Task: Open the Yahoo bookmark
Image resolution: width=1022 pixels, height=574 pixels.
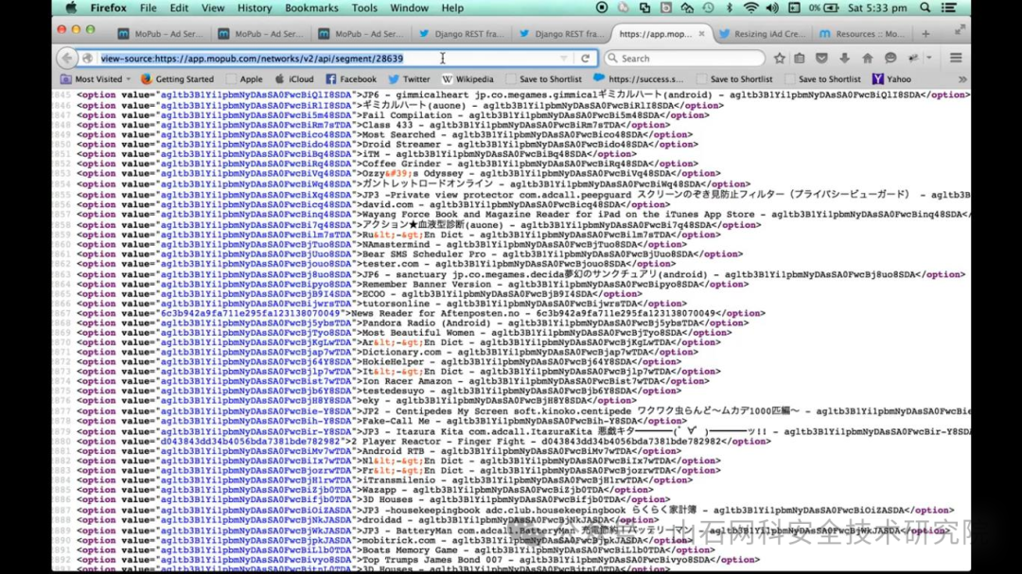Action: click(x=892, y=78)
